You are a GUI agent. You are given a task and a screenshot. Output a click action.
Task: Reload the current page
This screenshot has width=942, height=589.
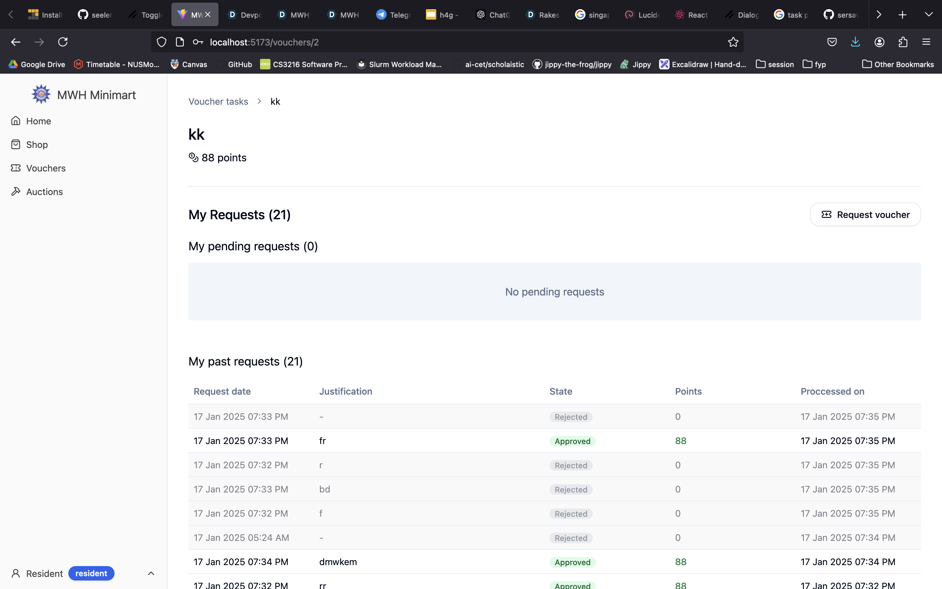pos(63,42)
